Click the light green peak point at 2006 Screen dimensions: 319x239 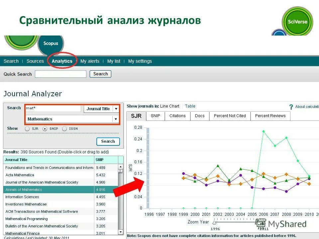pyautogui.click(x=264, y=131)
